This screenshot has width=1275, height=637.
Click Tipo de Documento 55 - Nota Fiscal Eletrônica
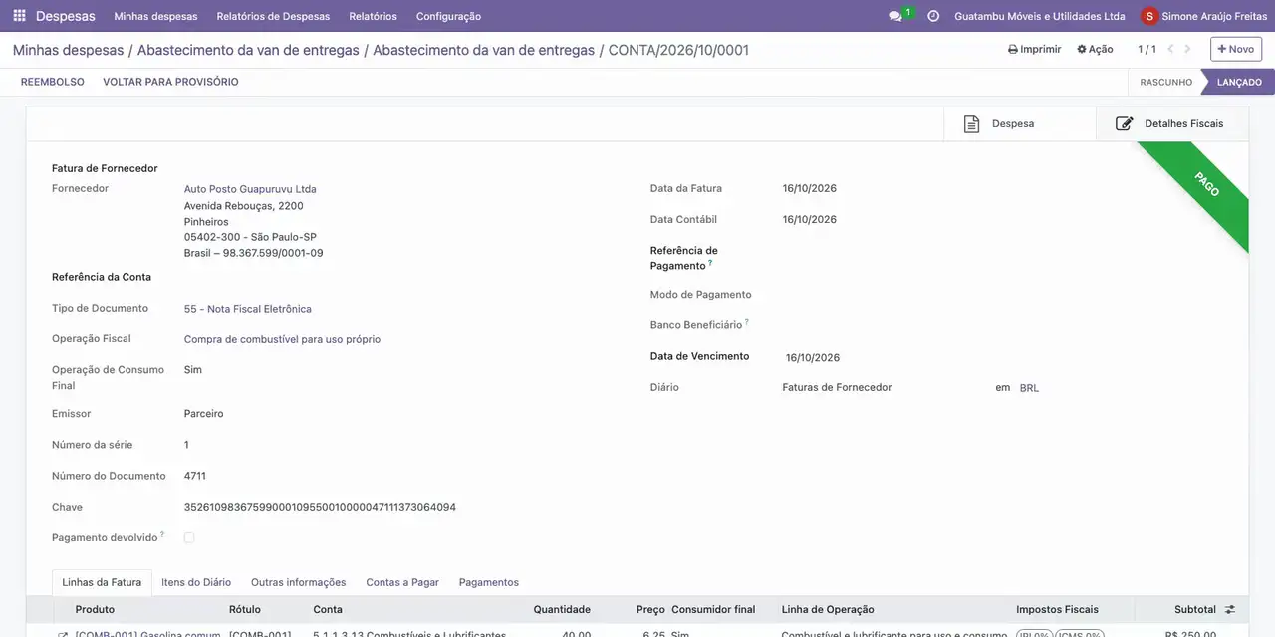248,309
